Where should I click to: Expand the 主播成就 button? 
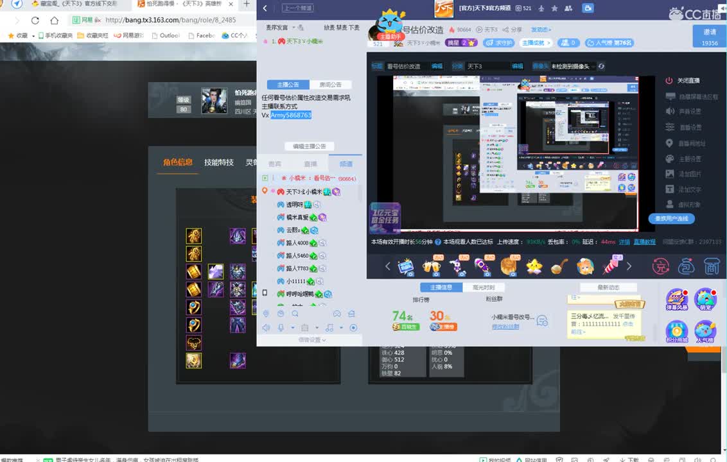click(x=536, y=42)
